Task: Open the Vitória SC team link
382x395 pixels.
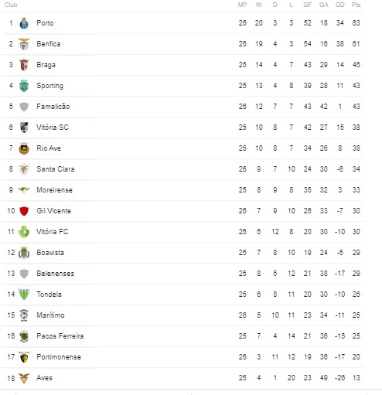Action: [53, 128]
